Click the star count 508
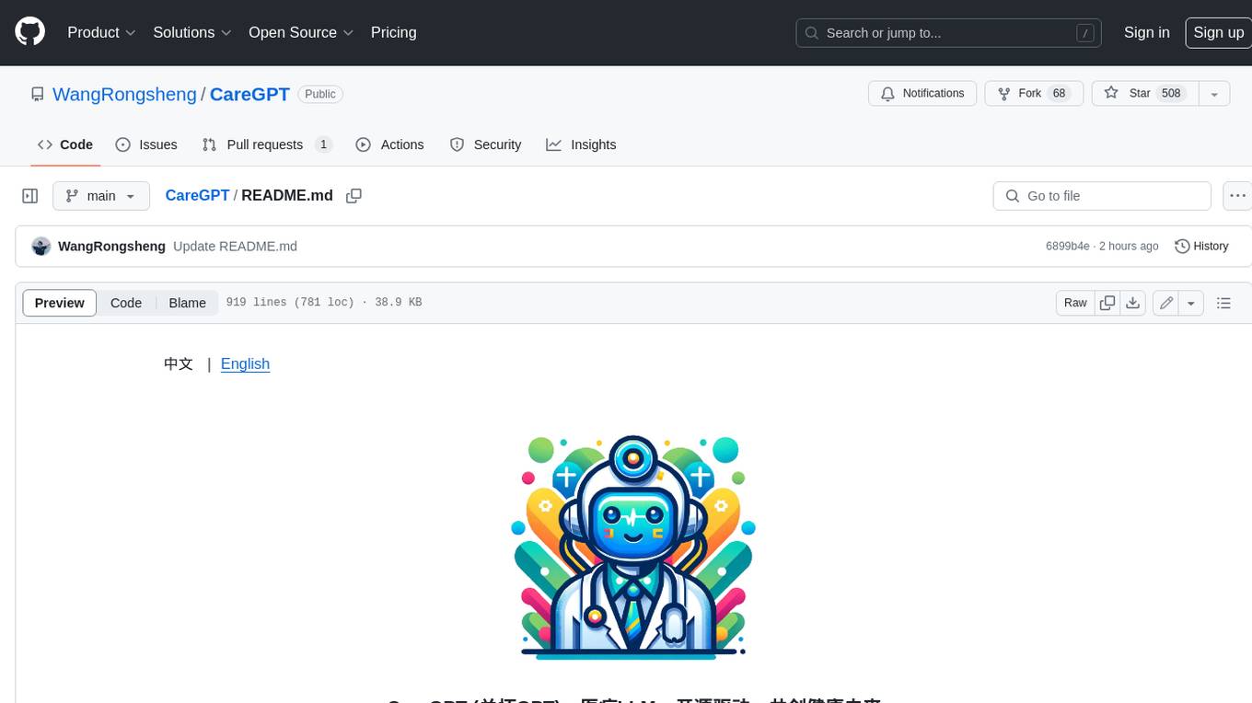This screenshot has height=703, width=1252. [x=1171, y=94]
